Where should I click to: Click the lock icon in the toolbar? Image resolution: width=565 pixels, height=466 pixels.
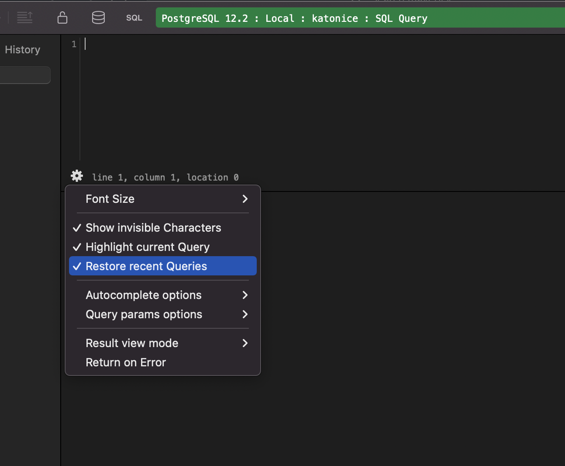coord(62,17)
